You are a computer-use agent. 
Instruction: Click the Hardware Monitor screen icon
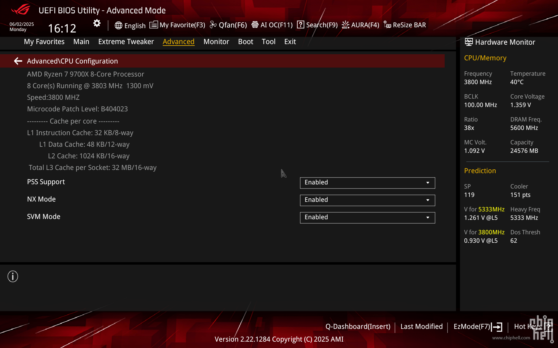click(468, 42)
